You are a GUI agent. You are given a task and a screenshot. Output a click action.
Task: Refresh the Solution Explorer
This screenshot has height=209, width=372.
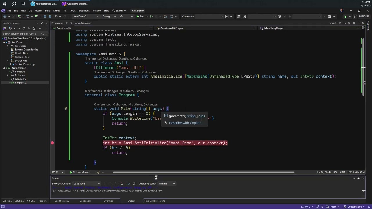click(24, 28)
